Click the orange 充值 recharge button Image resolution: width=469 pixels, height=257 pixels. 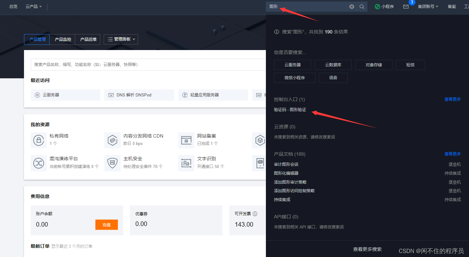(106, 225)
